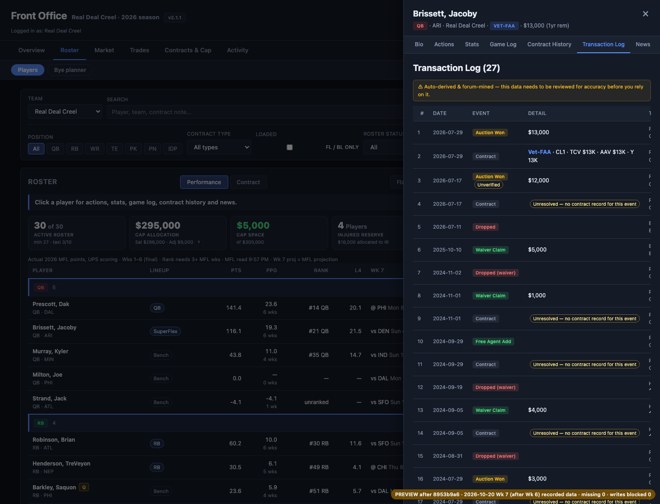
Task: Select the PK position filter chip
Action: click(x=133, y=148)
